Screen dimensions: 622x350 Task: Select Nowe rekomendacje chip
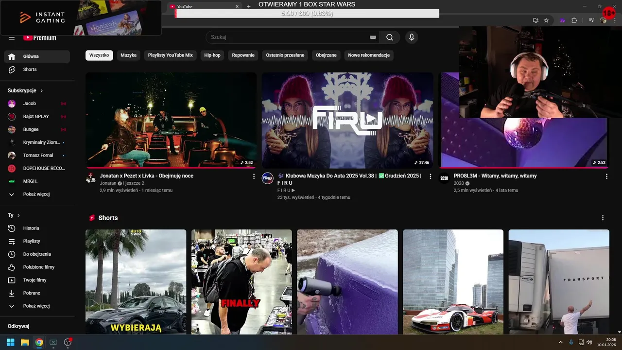pos(369,55)
